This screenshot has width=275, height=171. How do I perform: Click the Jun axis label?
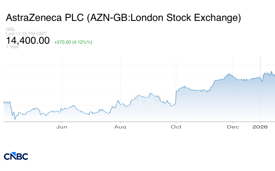62,127
